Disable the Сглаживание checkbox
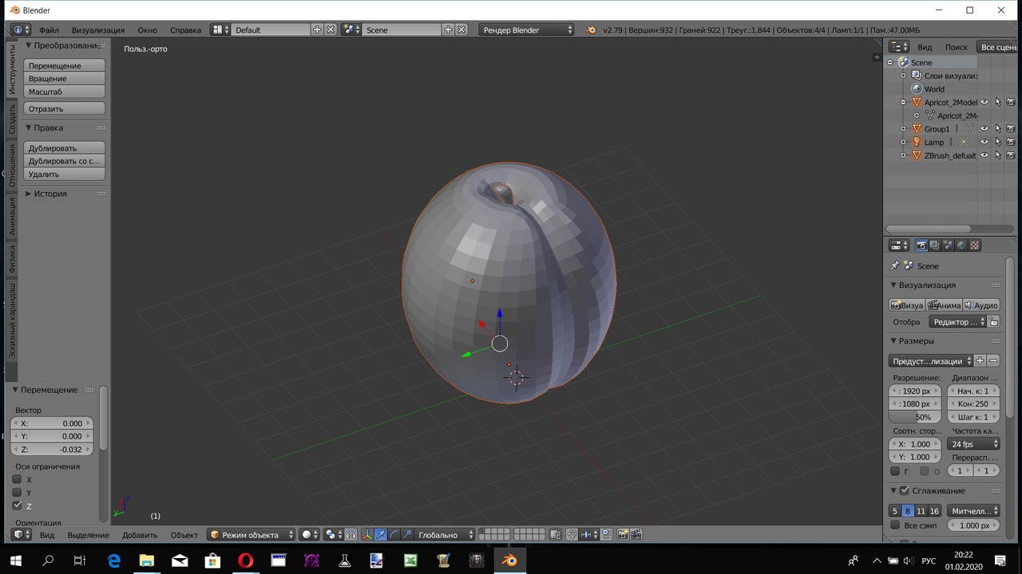1022x574 pixels. 905,490
